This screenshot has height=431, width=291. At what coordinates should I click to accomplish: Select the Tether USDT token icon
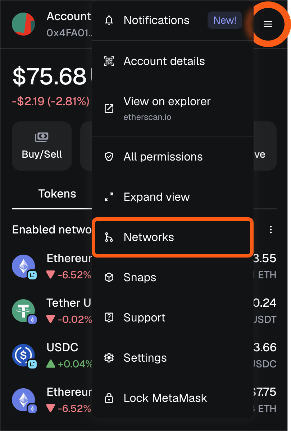pos(23,310)
